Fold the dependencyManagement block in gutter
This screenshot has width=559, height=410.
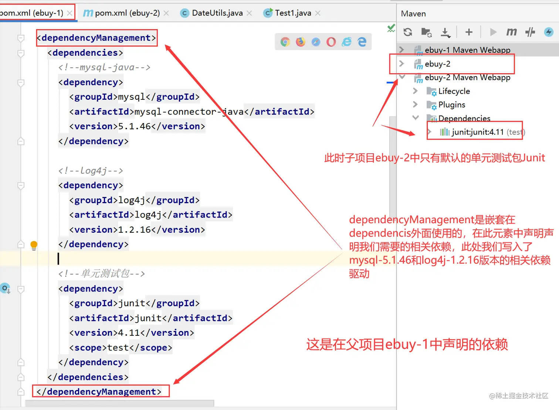[x=21, y=38]
